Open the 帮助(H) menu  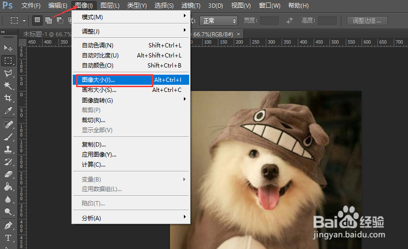[x=298, y=5]
